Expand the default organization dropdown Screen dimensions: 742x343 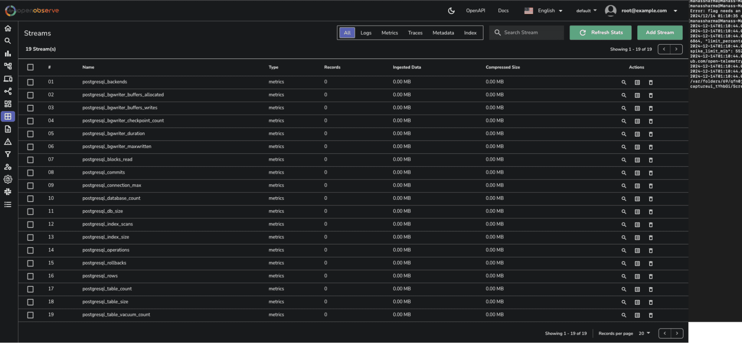(586, 11)
